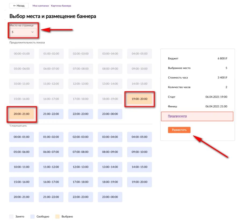The width and height of the screenshot is (242, 221).
Task: Select next day's 03:00–04:00 slot
Action: coord(110,137)
